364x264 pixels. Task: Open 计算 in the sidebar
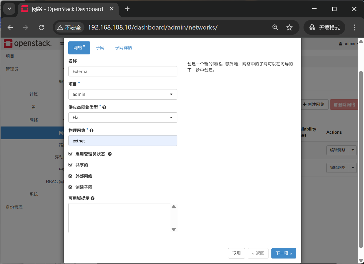34,94
